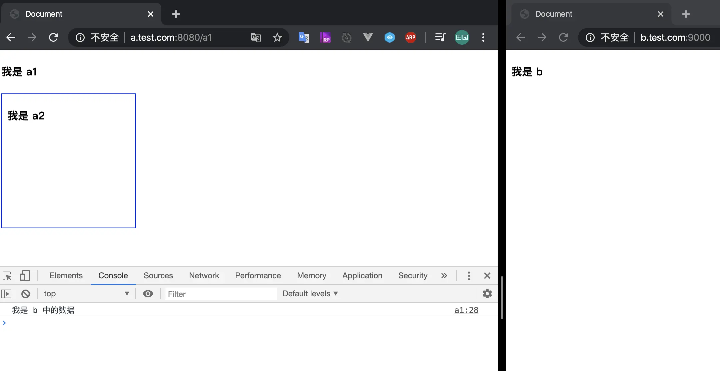Click the Google Translate extension icon
This screenshot has height=371, width=720.
coord(304,37)
